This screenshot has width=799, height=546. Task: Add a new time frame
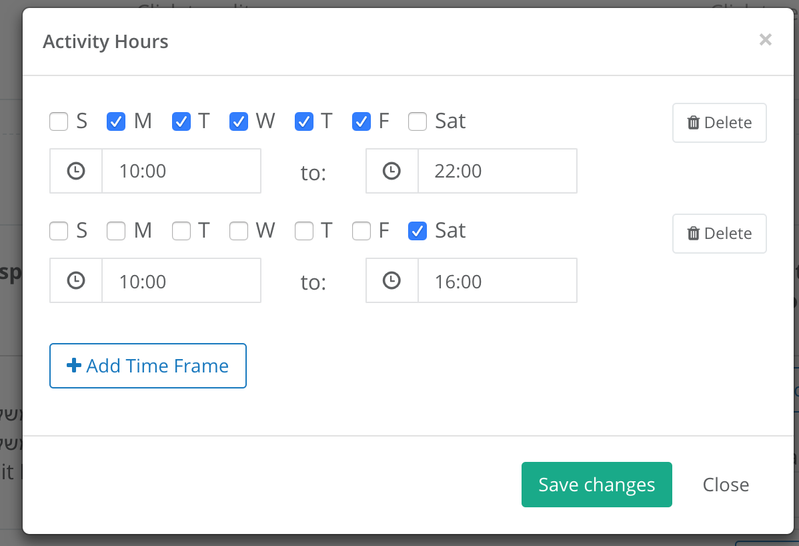[x=148, y=366]
